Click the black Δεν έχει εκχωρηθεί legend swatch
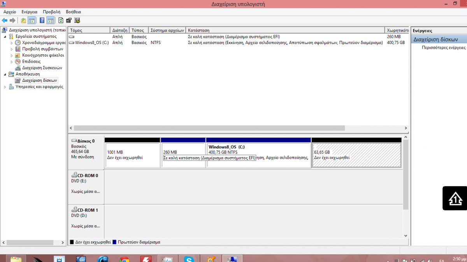 pos(72,242)
